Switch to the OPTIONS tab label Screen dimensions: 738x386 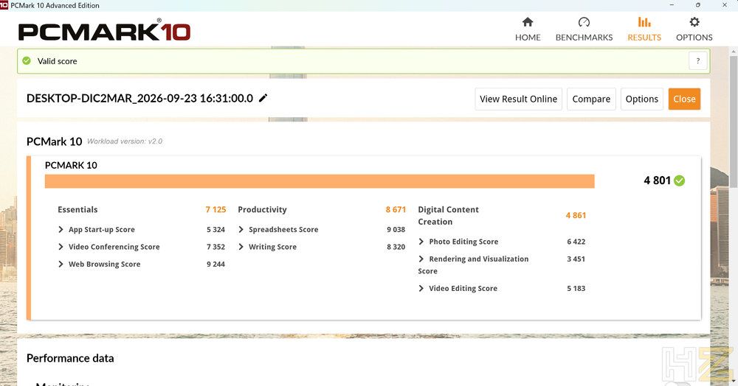[694, 38]
